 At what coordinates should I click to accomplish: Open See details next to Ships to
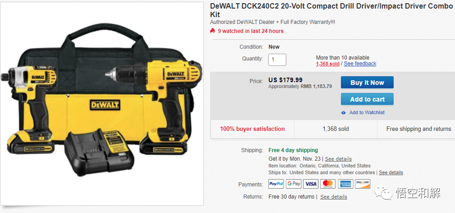click(391, 172)
